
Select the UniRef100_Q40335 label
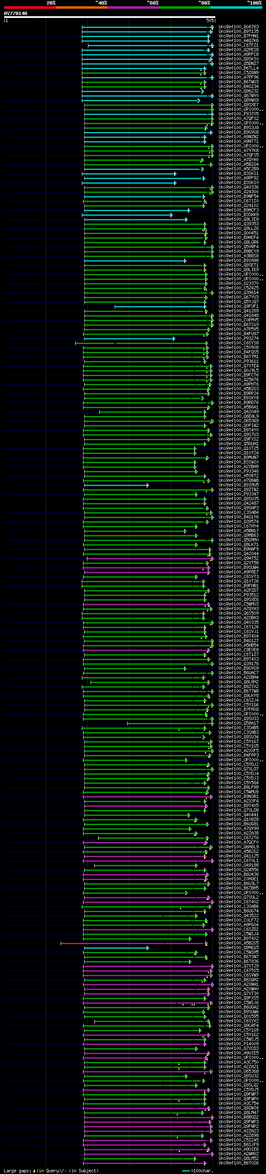tap(239, 622)
